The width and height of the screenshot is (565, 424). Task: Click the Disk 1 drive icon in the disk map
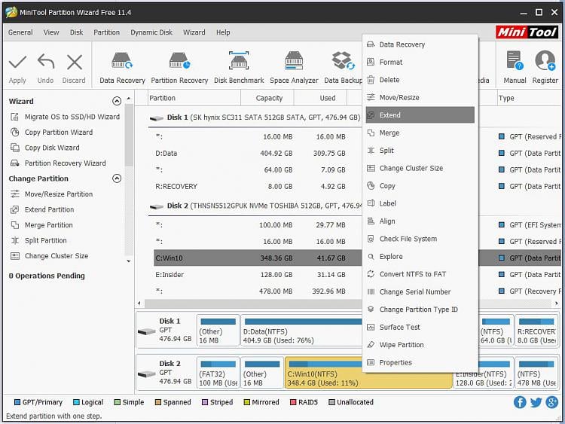[x=146, y=331]
